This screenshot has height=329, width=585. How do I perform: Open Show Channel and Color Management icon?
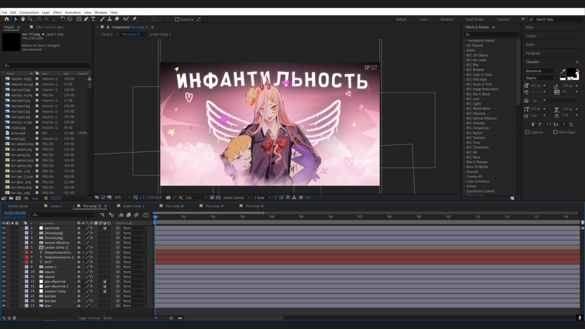click(x=181, y=197)
